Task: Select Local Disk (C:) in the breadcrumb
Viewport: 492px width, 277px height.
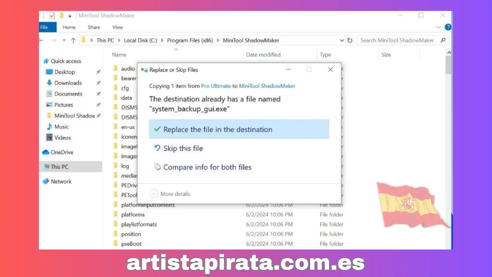Action: coord(140,40)
